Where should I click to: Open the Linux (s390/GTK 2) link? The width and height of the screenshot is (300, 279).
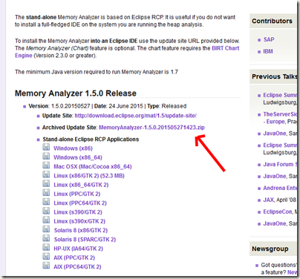(x=78, y=212)
